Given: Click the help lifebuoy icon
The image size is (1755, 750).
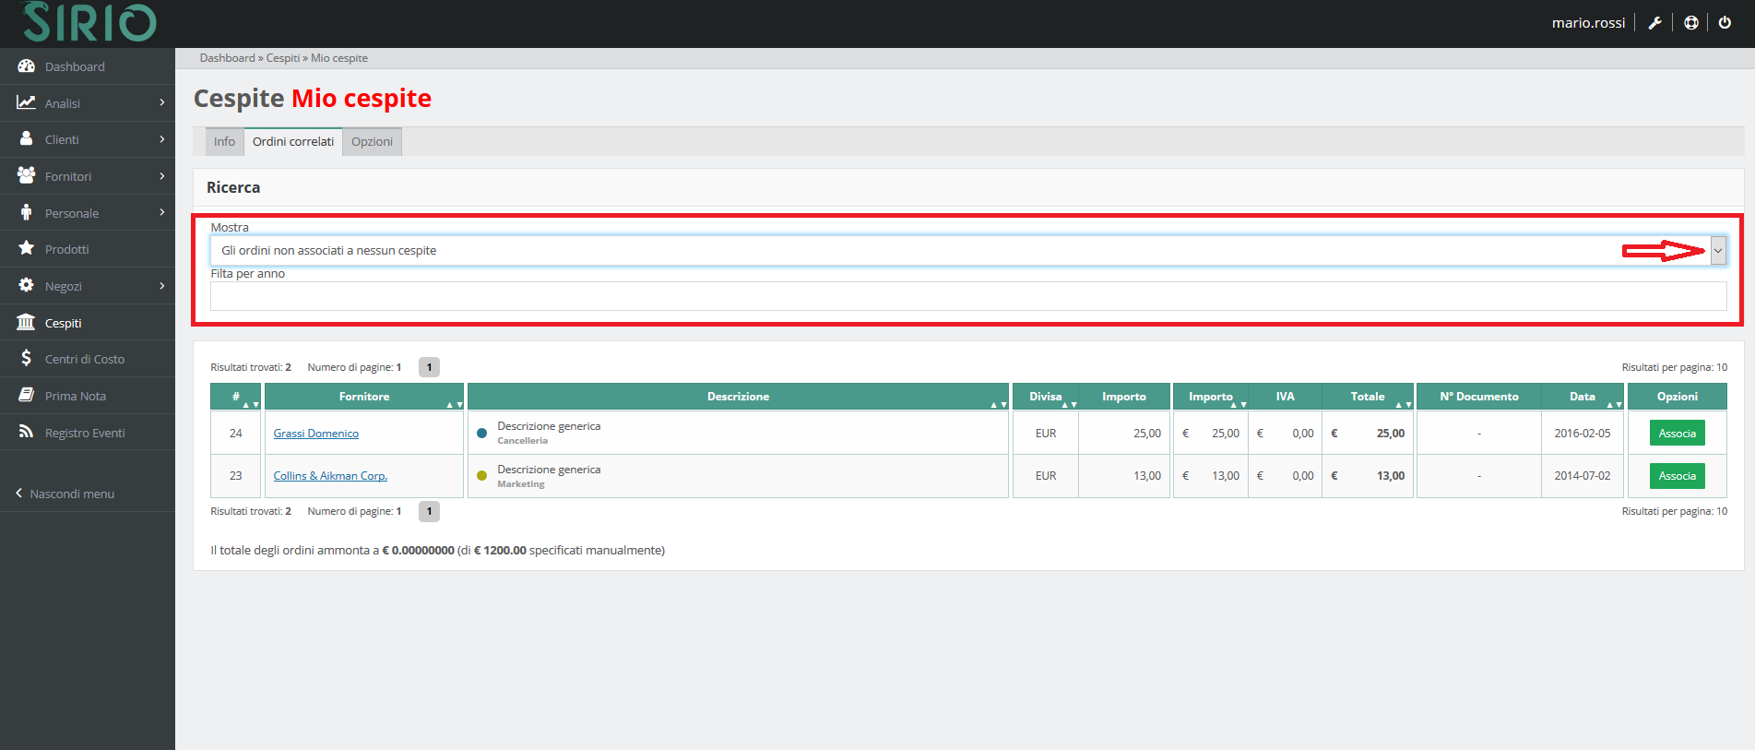Looking at the screenshot, I should 1690,23.
